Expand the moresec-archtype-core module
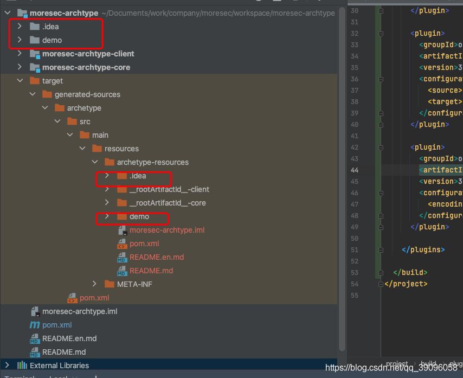 coord(20,67)
